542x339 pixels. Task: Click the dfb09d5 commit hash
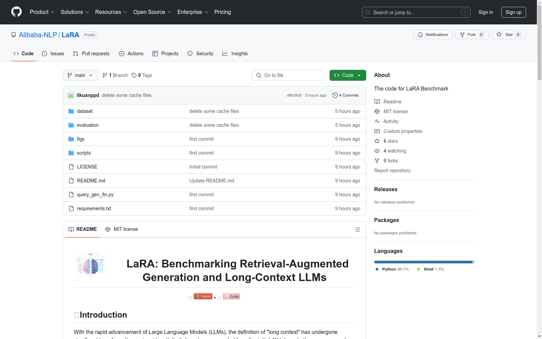pos(294,95)
